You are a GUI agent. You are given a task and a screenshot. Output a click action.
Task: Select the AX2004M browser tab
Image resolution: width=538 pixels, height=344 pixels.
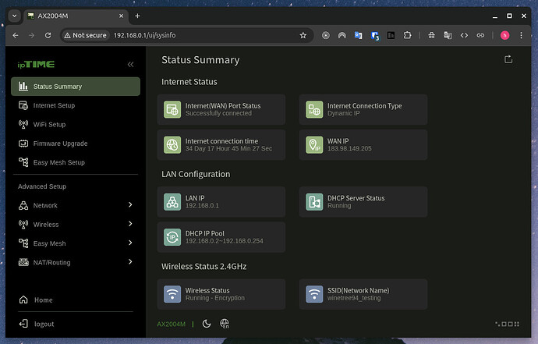76,16
